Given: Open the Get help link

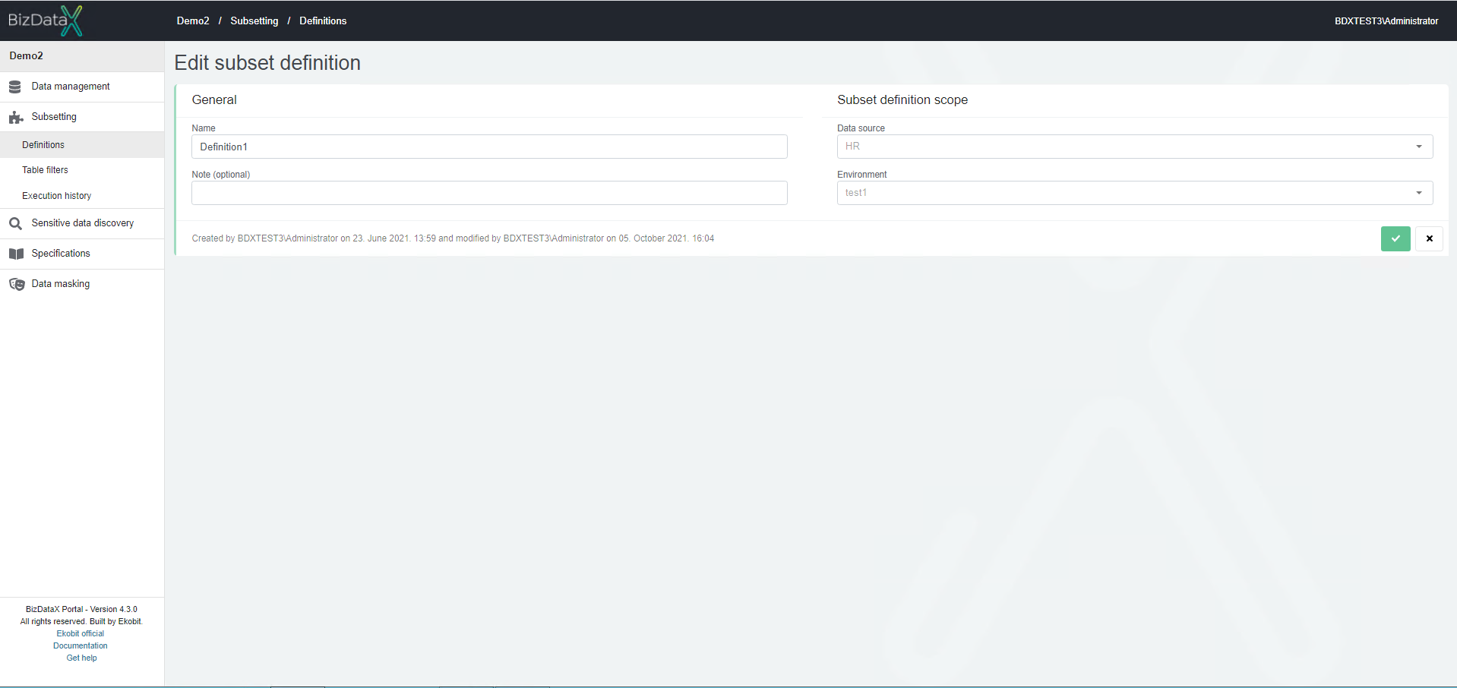Looking at the screenshot, I should pos(81,658).
